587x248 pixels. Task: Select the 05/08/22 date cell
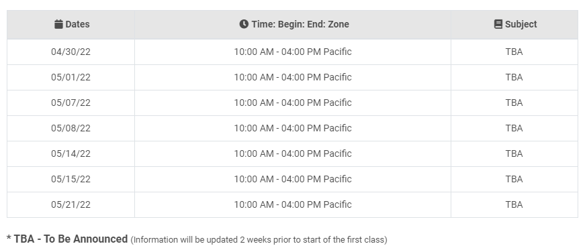click(x=71, y=128)
